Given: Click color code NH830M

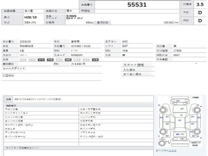Looking at the screenshot, I should tap(77, 55).
